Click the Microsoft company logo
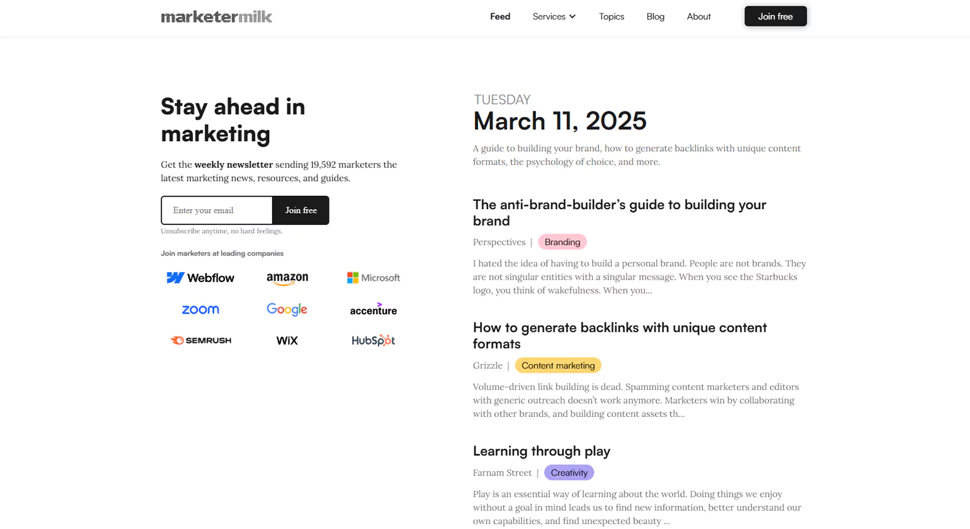Screen dimensions: 970x529 (374, 278)
